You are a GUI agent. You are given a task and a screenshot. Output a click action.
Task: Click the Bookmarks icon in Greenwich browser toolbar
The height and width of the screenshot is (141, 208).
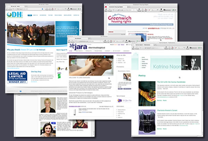167,10
